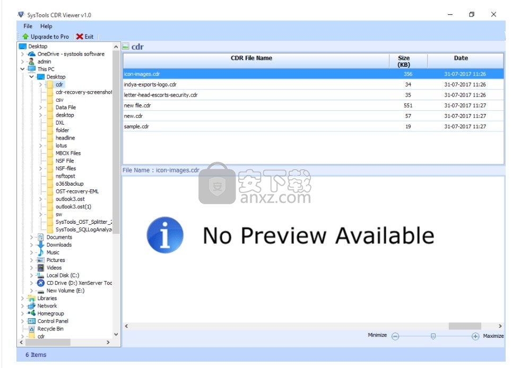Click the zoom slider handle

pyautogui.click(x=433, y=336)
